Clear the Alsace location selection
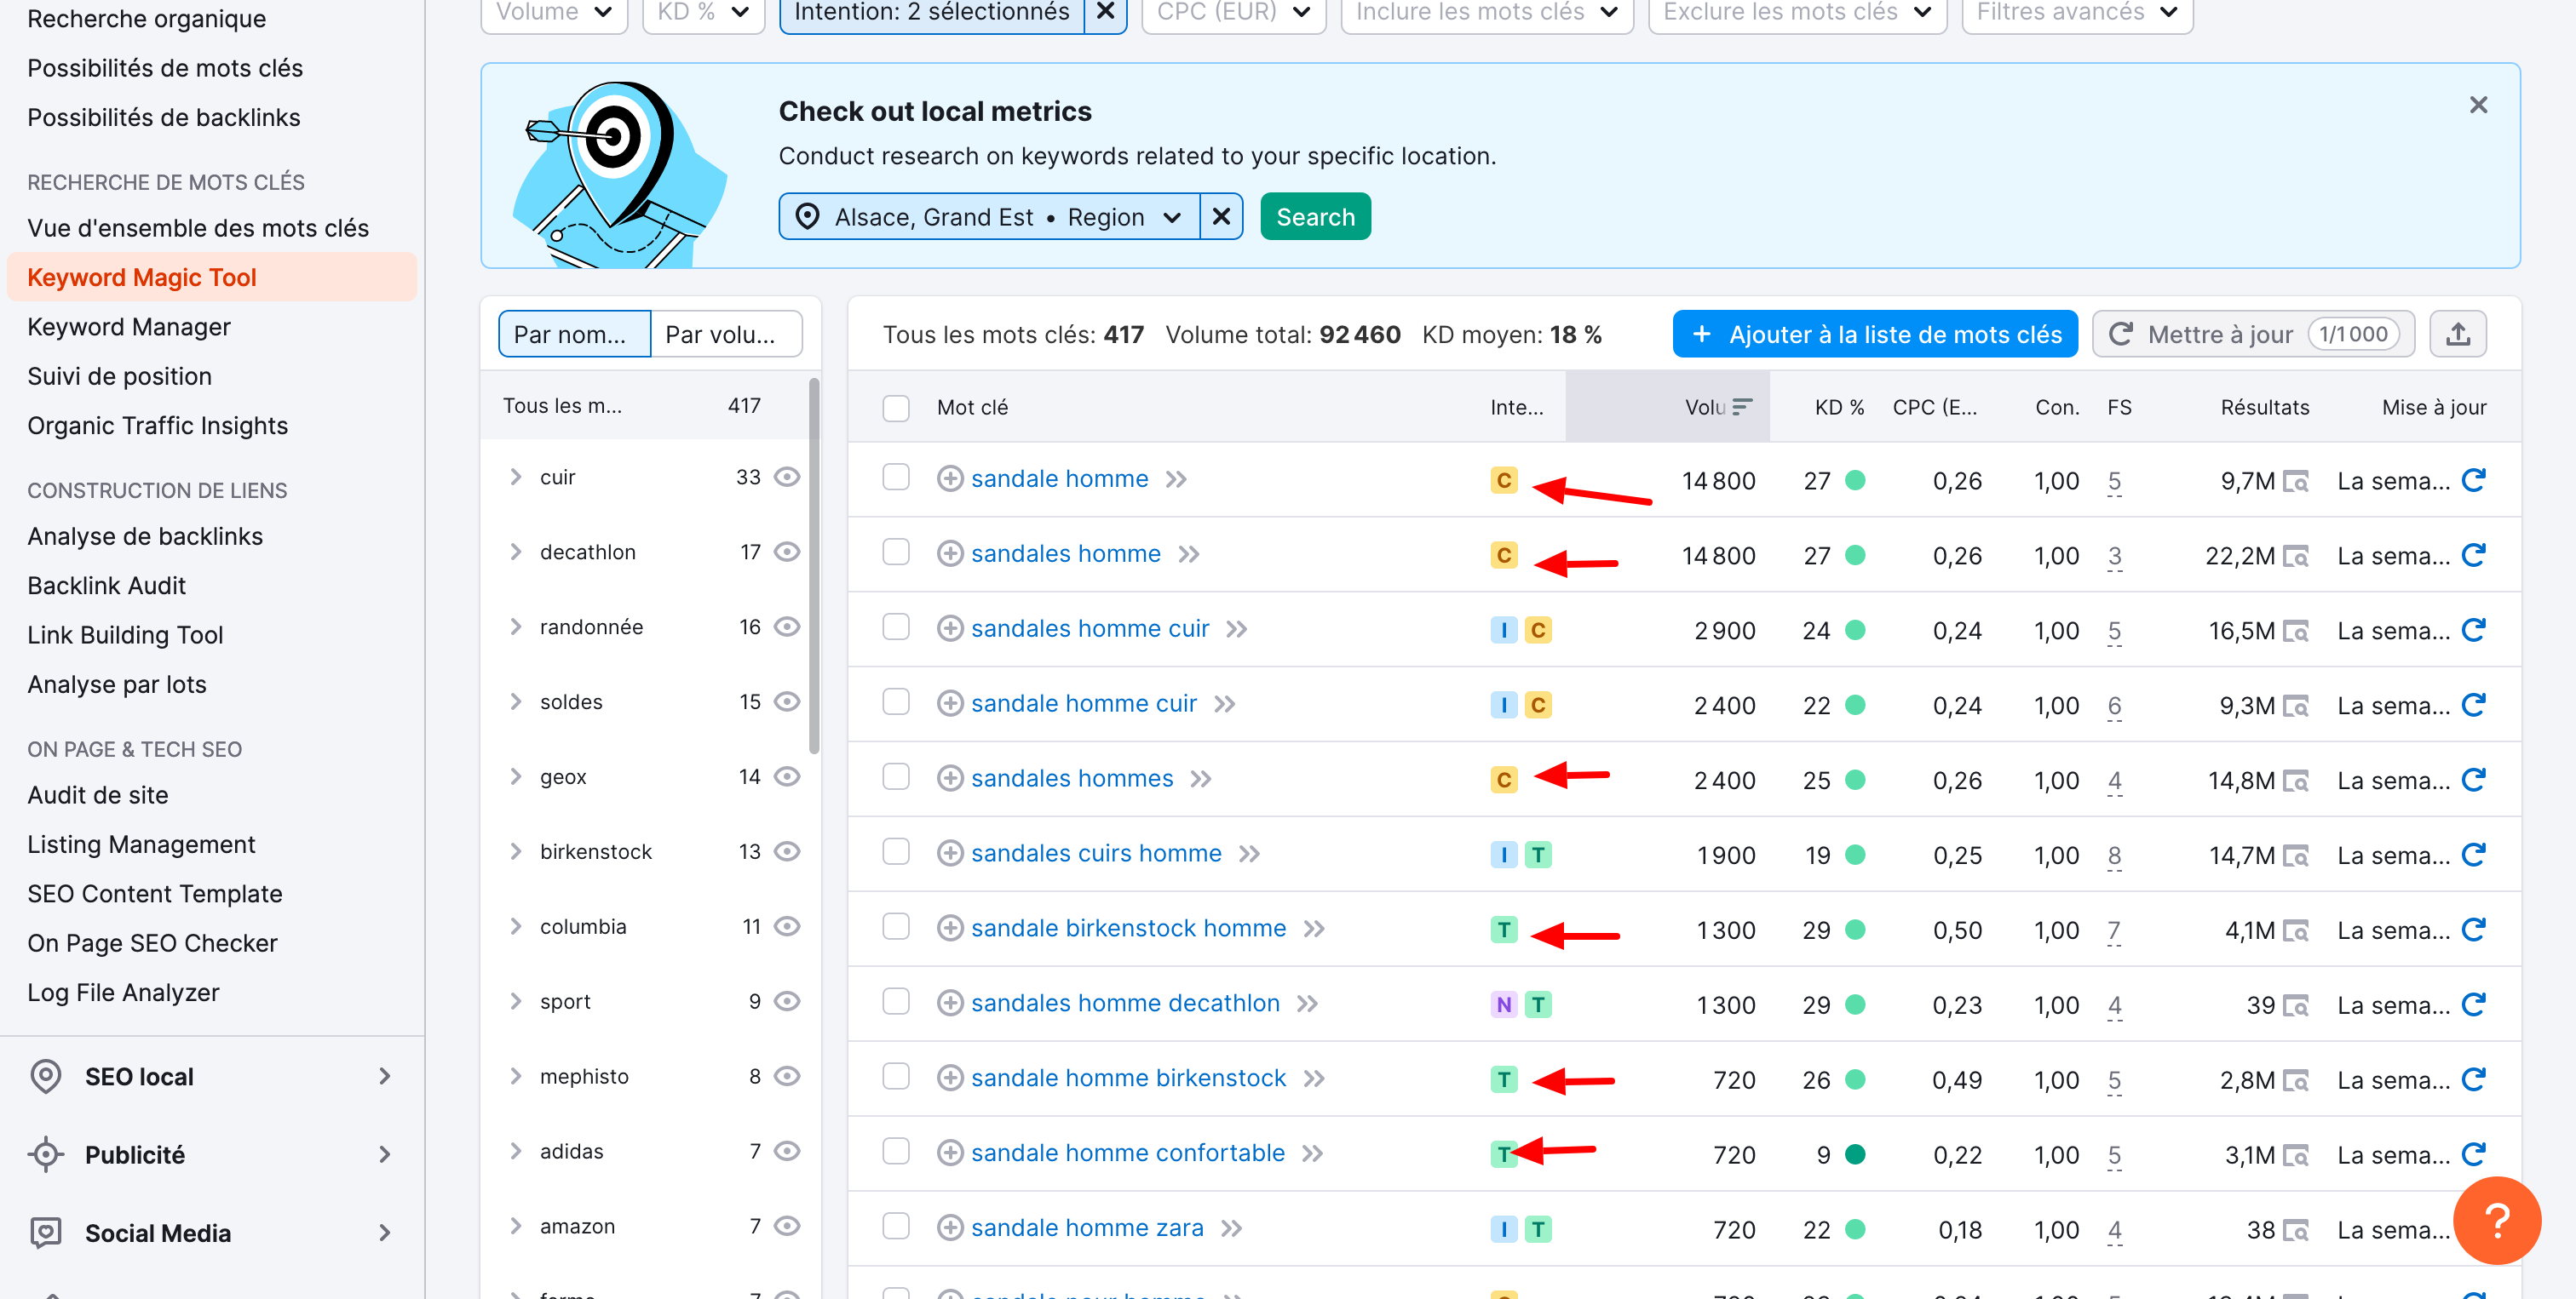This screenshot has height=1299, width=2576. pyautogui.click(x=1221, y=217)
